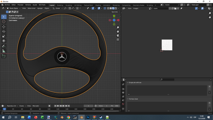This screenshot has width=213, height=120.
Task: Click the fake user shield icon beside couro
Action: [x=170, y=8]
